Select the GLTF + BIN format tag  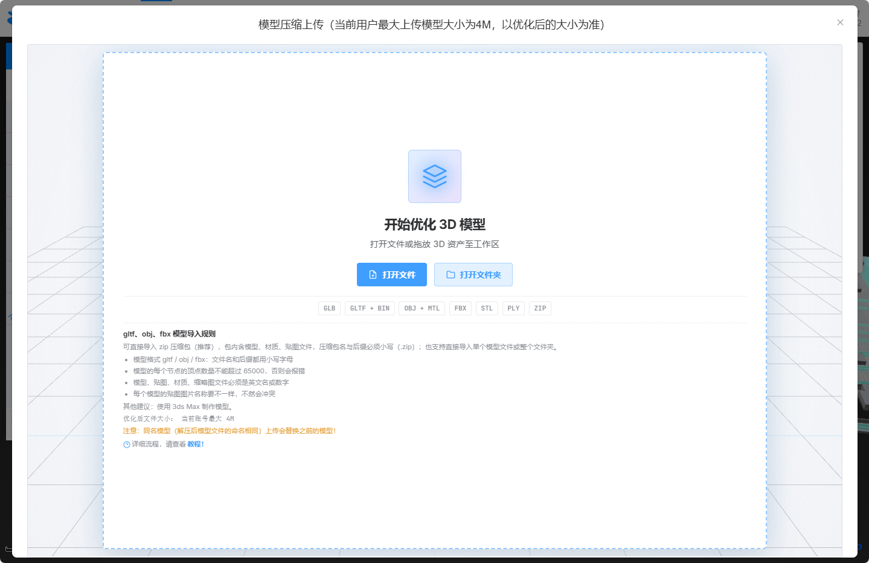(370, 308)
